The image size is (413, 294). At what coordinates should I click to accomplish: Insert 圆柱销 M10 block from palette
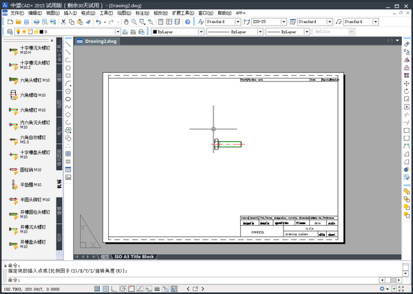point(25,170)
